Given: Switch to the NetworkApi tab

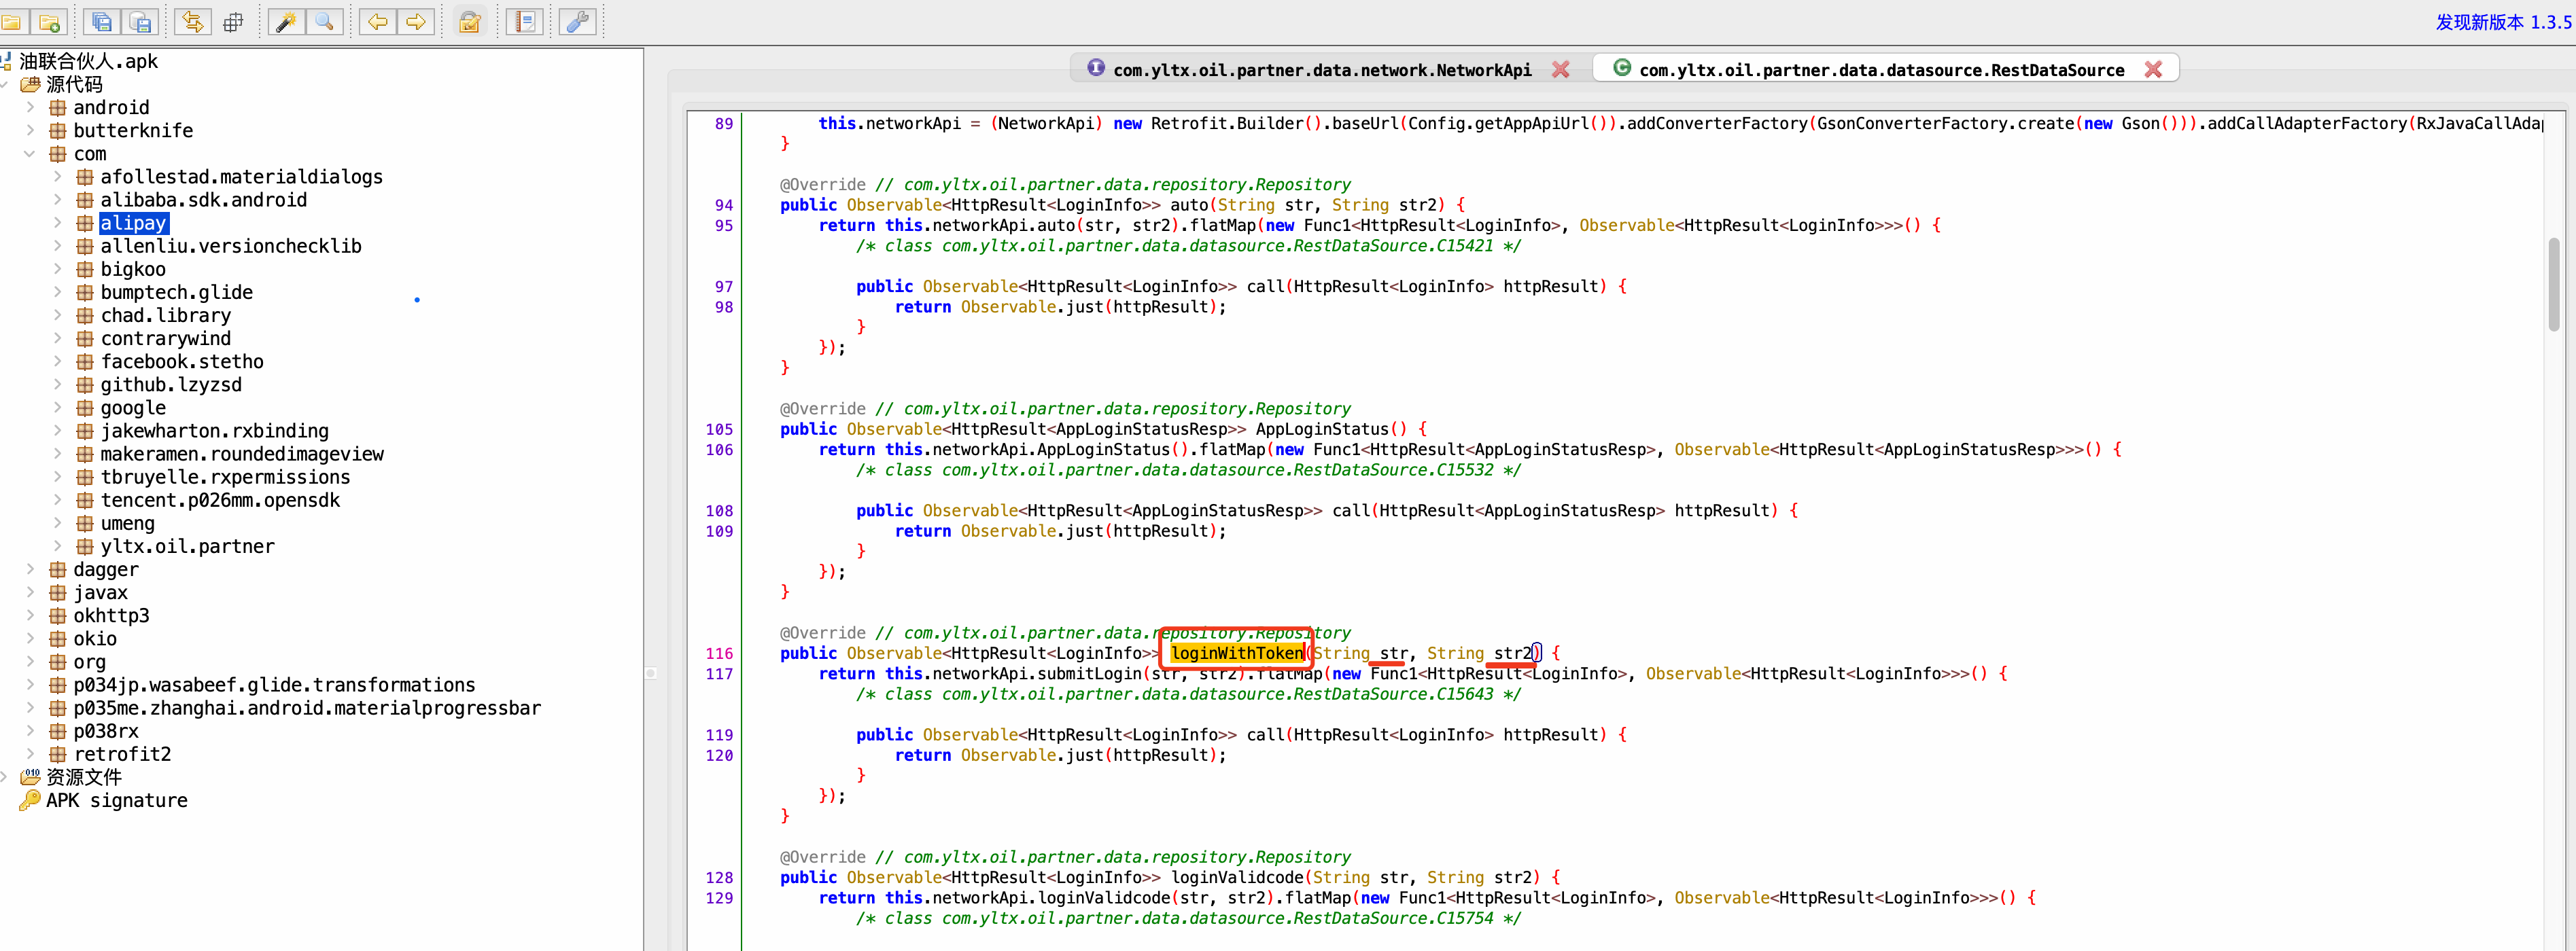Looking at the screenshot, I should [x=1321, y=70].
